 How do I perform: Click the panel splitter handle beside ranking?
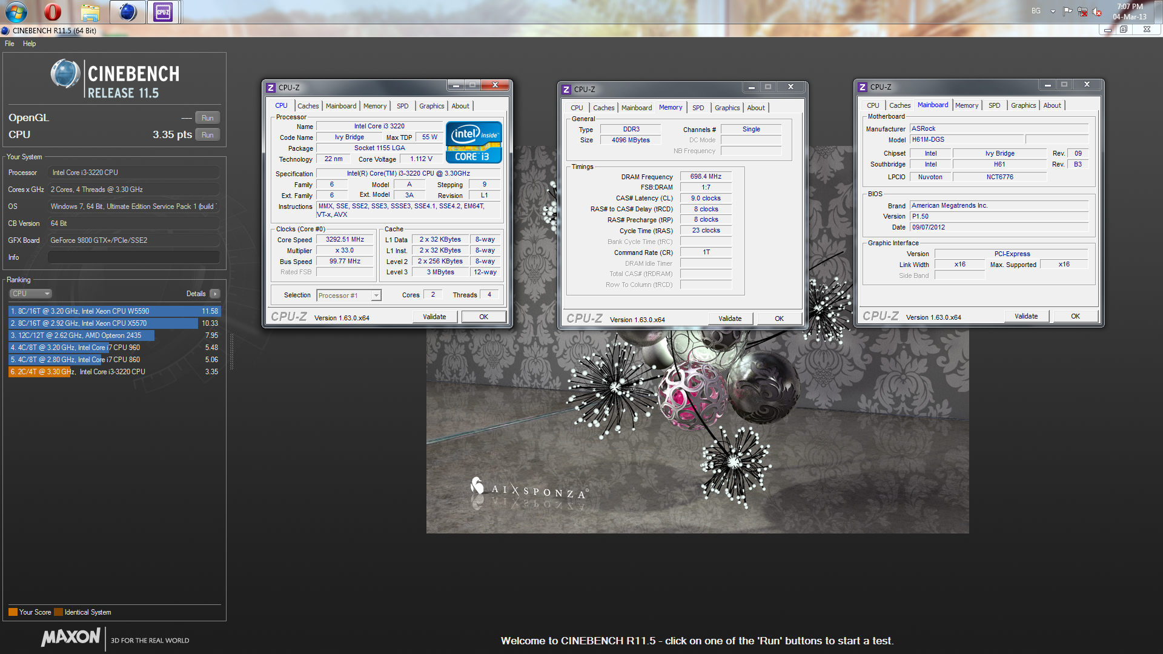point(231,351)
